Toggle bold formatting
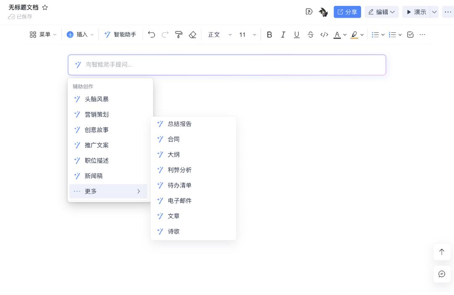The height and width of the screenshot is (295, 454). [269, 35]
